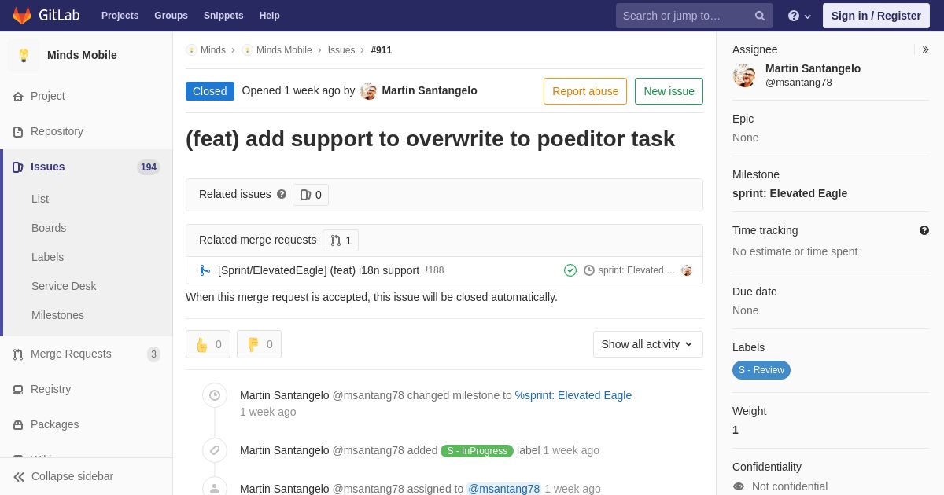Viewport: 944px width, 495px height.
Task: Click the @msantang78 mention link
Action: [503, 489]
